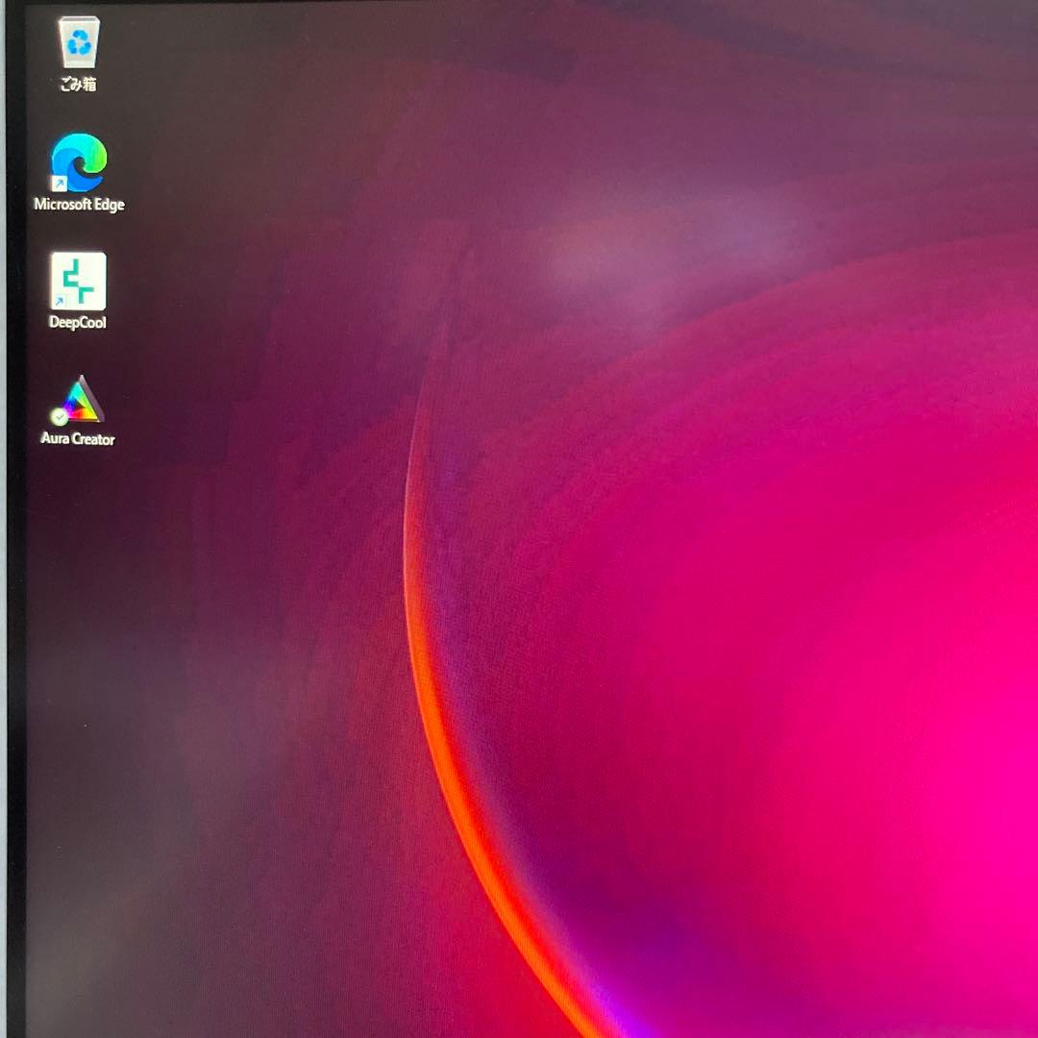The height and width of the screenshot is (1038, 1038).
Task: Select the ごみ箱 Recycle Bin icon
Action: click(x=78, y=43)
